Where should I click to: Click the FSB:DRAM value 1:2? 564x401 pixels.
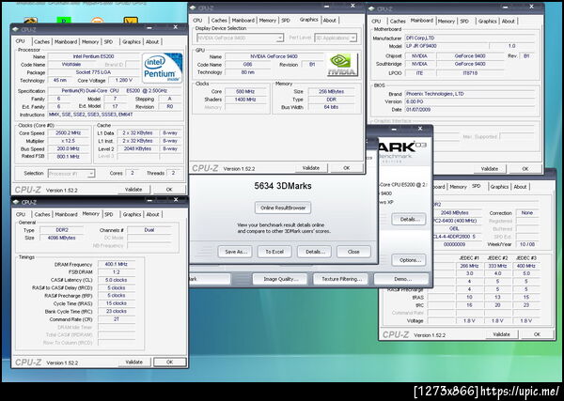click(117, 272)
